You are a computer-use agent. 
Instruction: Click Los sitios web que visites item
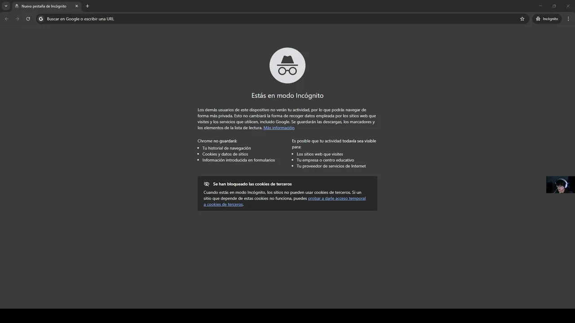click(x=320, y=154)
